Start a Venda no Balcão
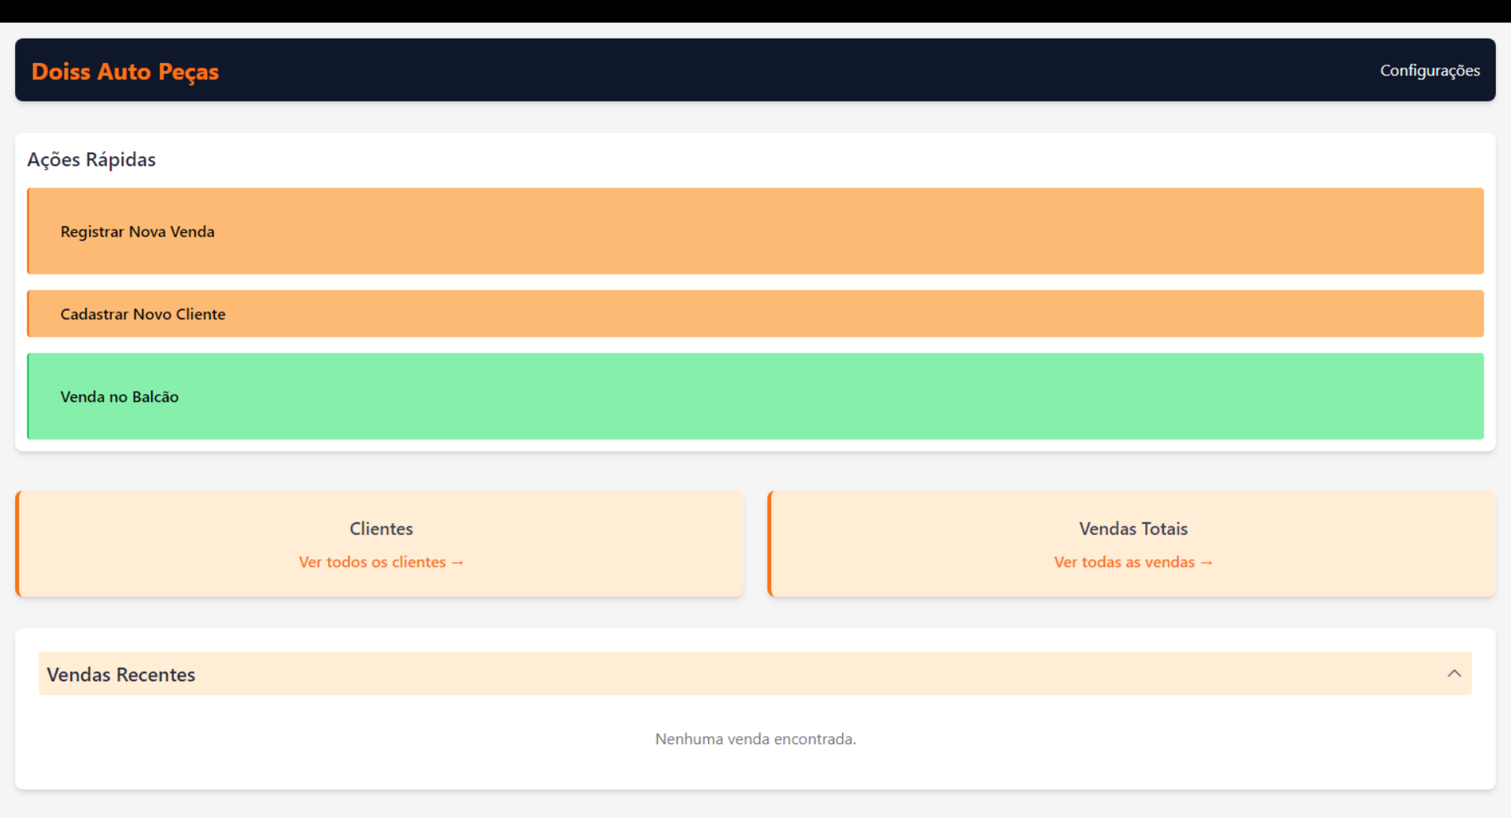Image resolution: width=1511 pixels, height=818 pixels. [x=120, y=396]
